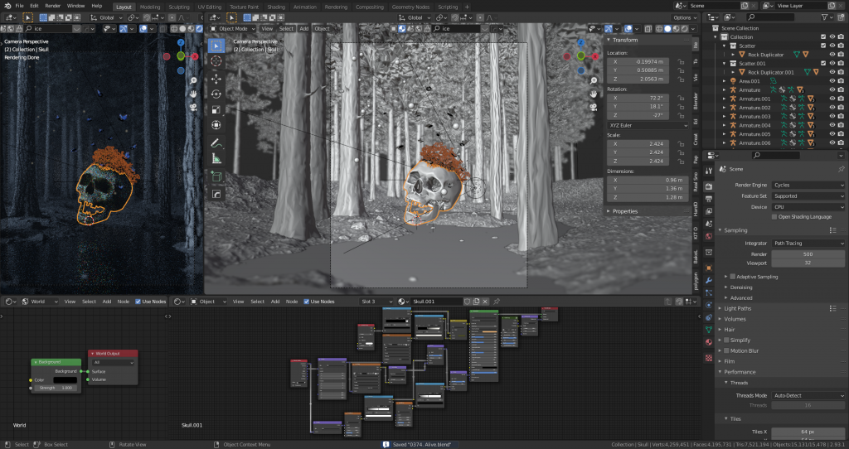
Task: Open XYZ Euler rotation mode dropdown
Action: tap(648, 125)
